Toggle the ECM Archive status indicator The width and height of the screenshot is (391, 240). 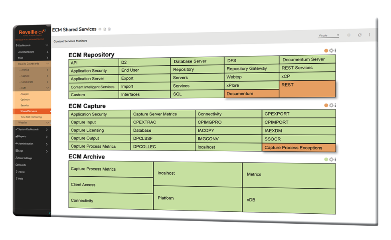326,159
